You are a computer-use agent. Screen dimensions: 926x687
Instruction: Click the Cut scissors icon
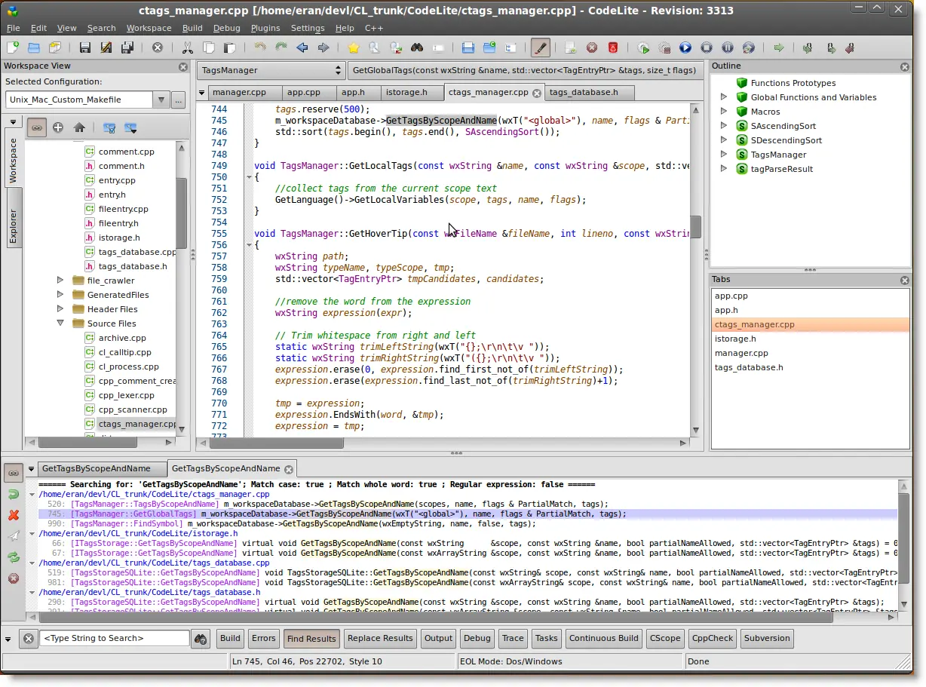click(x=188, y=48)
